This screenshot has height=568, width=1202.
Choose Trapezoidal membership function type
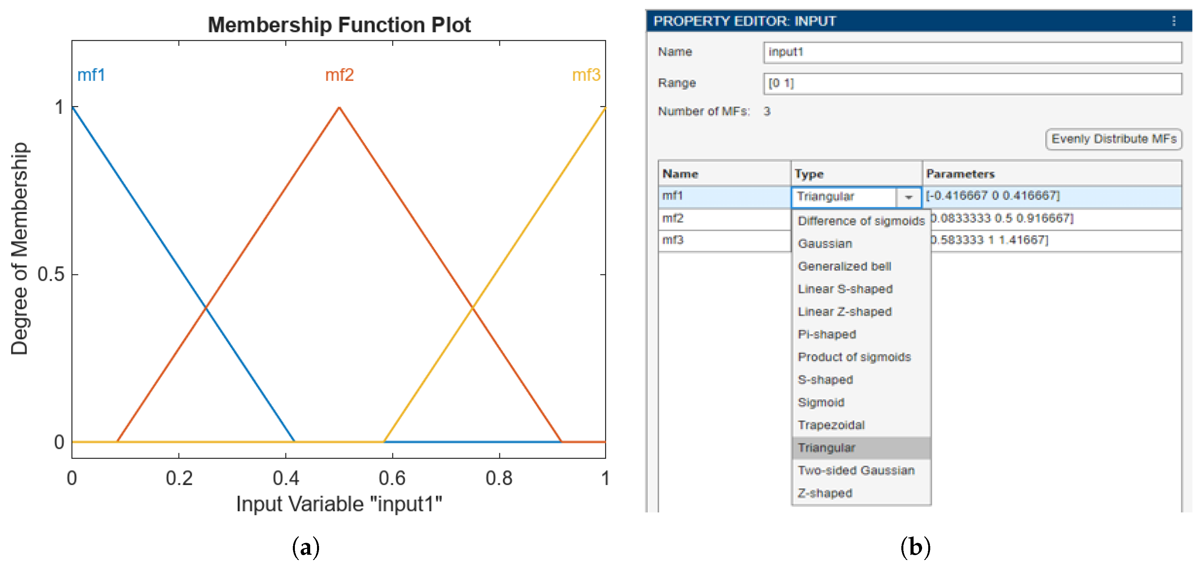[831, 425]
